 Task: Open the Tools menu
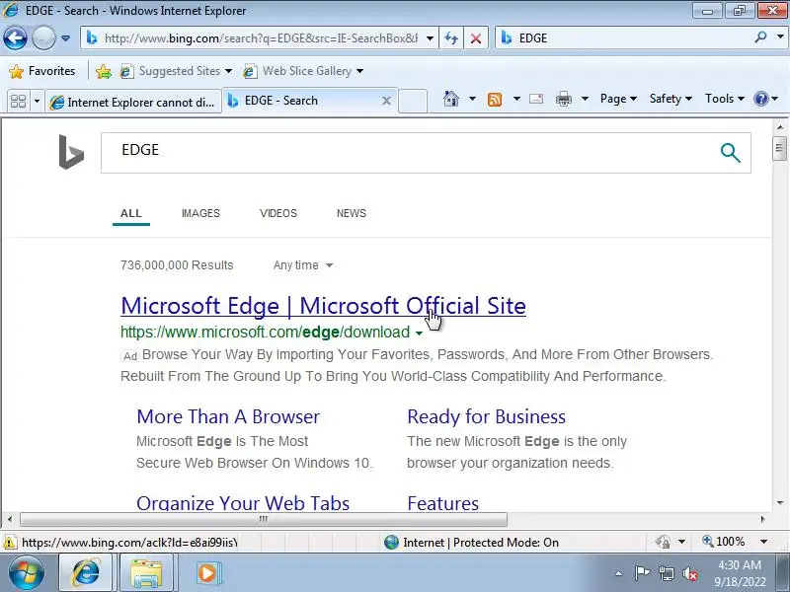tap(725, 99)
